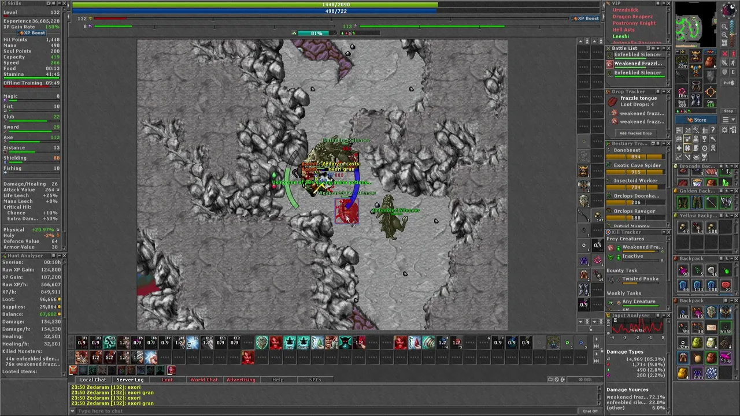Screen dimensions: 740x416
Task: Toggle chase opponent mode icon
Action: click(x=733, y=62)
